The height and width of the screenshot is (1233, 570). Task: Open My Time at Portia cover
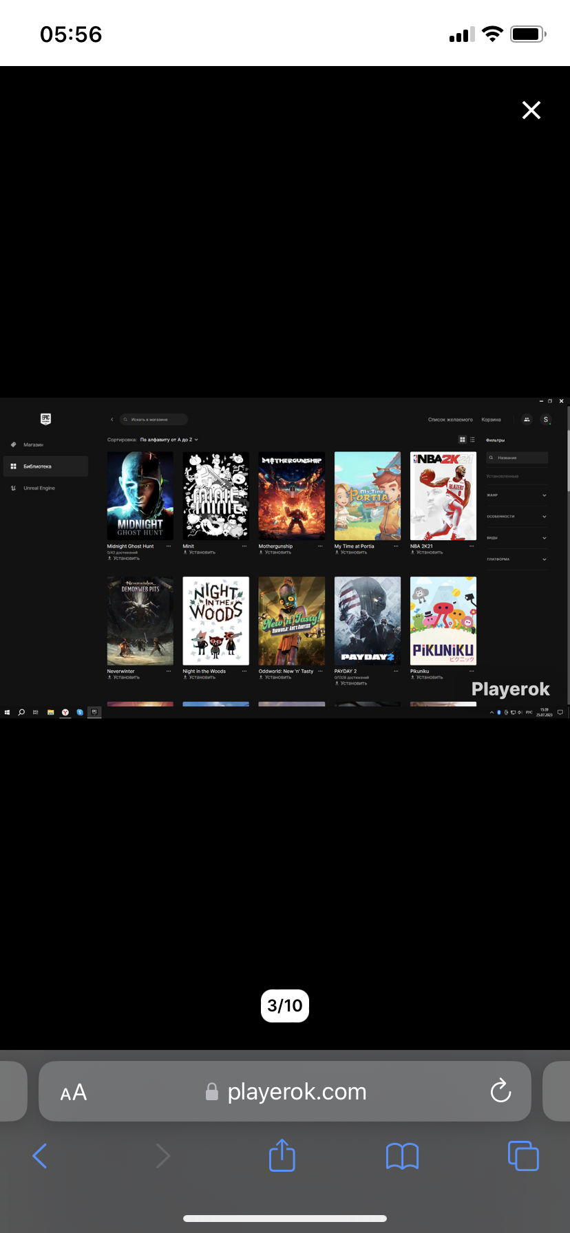[368, 495]
